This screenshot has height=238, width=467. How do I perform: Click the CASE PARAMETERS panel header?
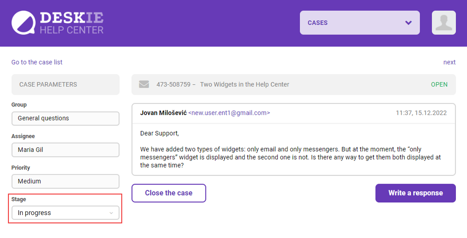coord(65,84)
